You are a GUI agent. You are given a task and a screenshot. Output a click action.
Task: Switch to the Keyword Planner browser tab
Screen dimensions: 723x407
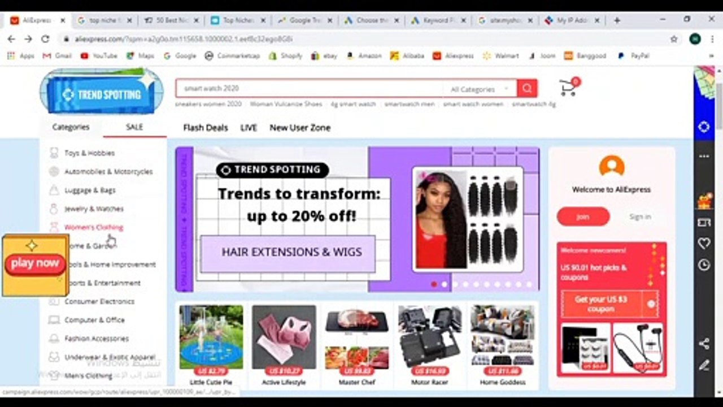tap(439, 20)
